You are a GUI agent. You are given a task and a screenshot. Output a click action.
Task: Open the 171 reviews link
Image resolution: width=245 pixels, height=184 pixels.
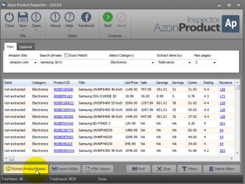point(222,96)
